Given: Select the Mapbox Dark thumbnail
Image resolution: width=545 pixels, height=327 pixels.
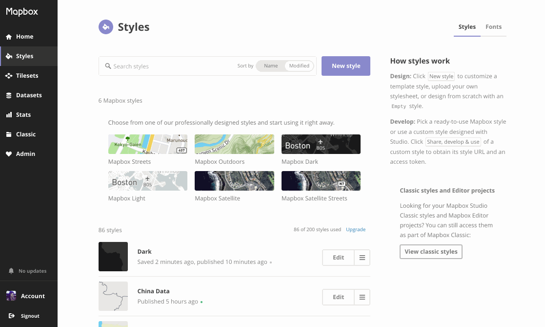Looking at the screenshot, I should [321, 144].
